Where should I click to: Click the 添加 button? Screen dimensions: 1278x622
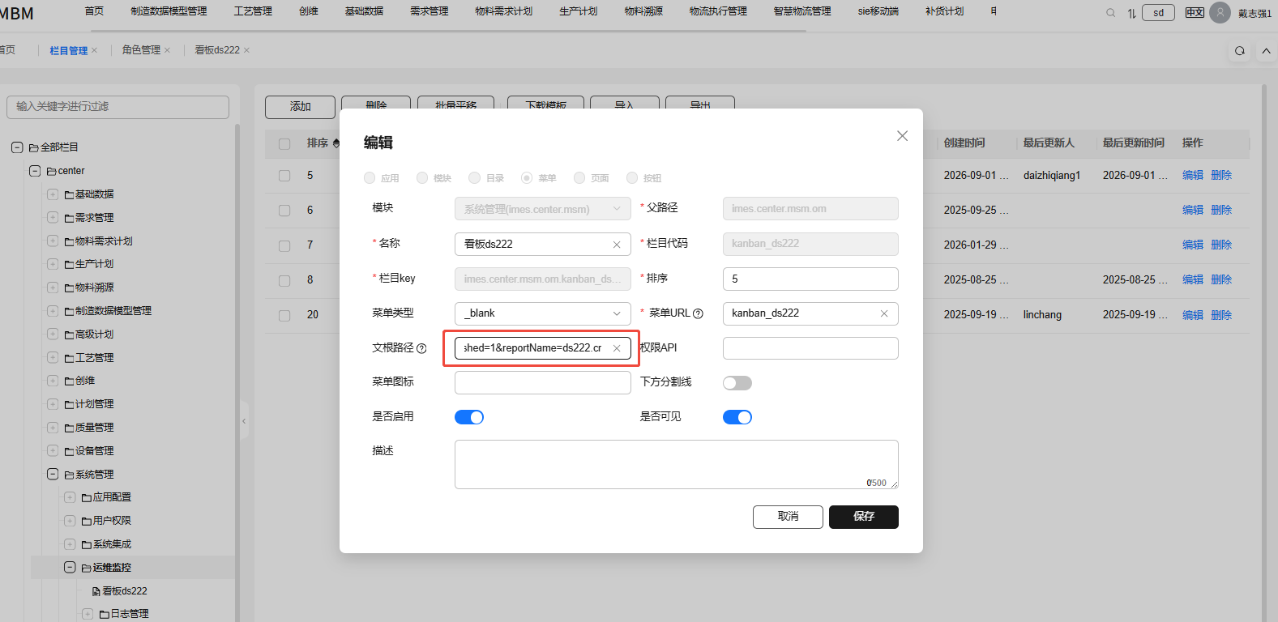click(300, 107)
